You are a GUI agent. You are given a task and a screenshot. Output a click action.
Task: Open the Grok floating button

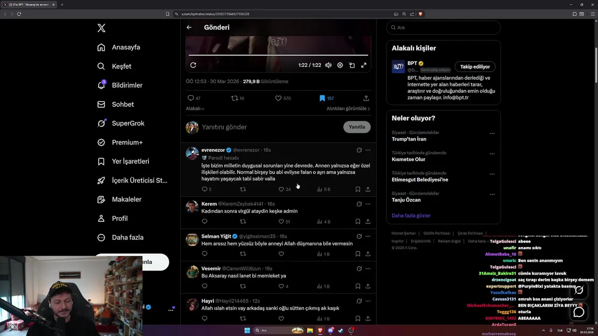point(579,290)
